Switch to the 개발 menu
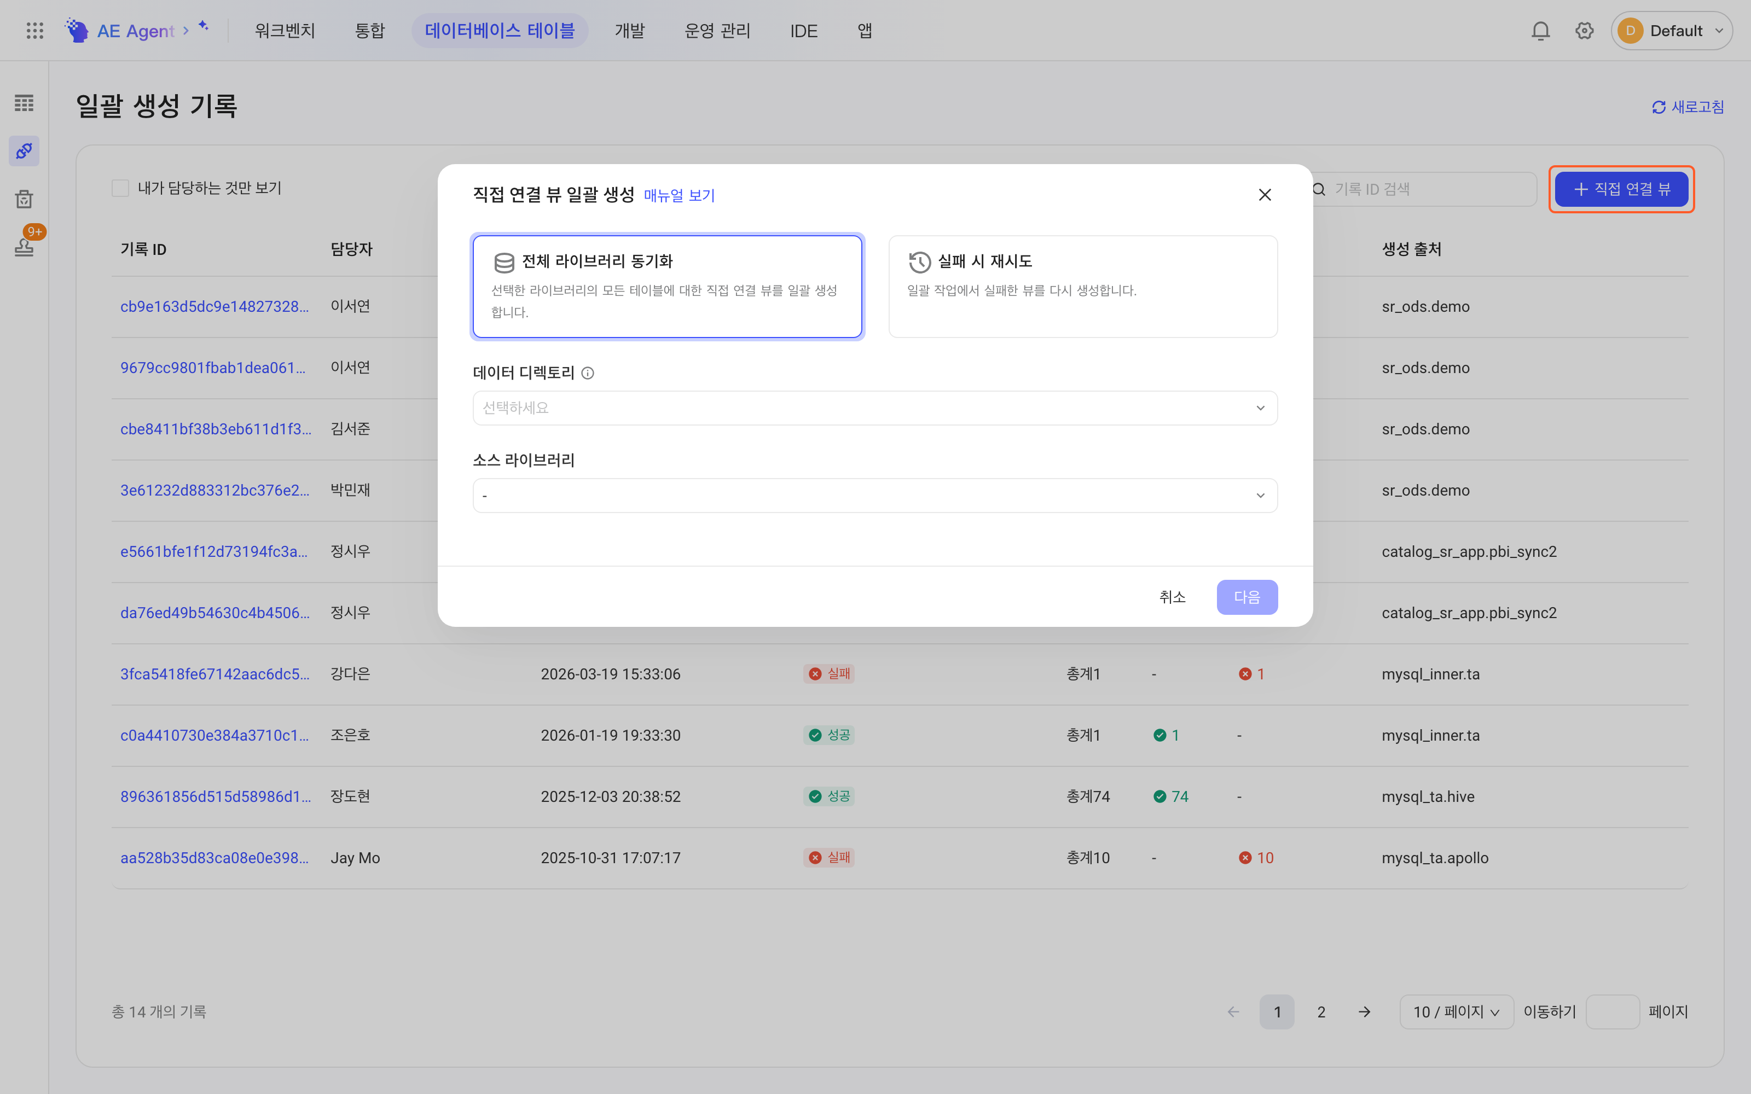Viewport: 1751px width, 1094px height. (x=629, y=31)
